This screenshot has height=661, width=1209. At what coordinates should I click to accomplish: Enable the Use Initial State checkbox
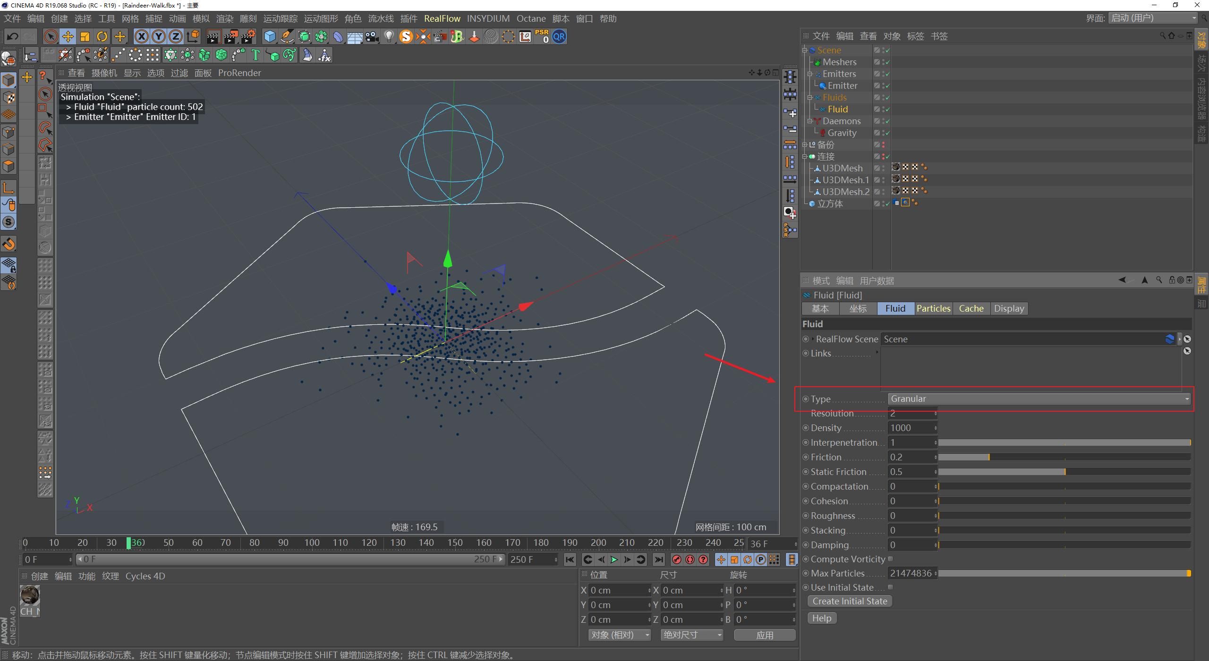890,587
